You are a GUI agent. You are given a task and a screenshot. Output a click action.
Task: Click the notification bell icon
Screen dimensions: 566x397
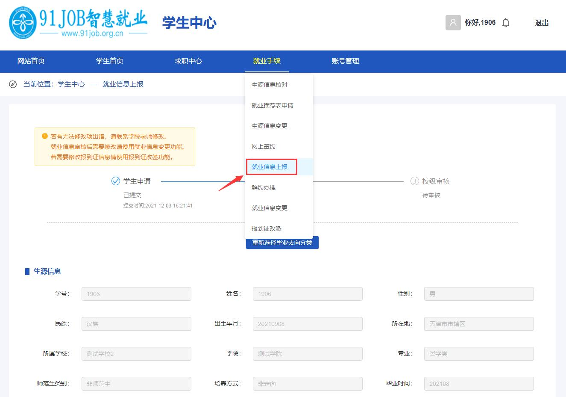click(x=506, y=23)
